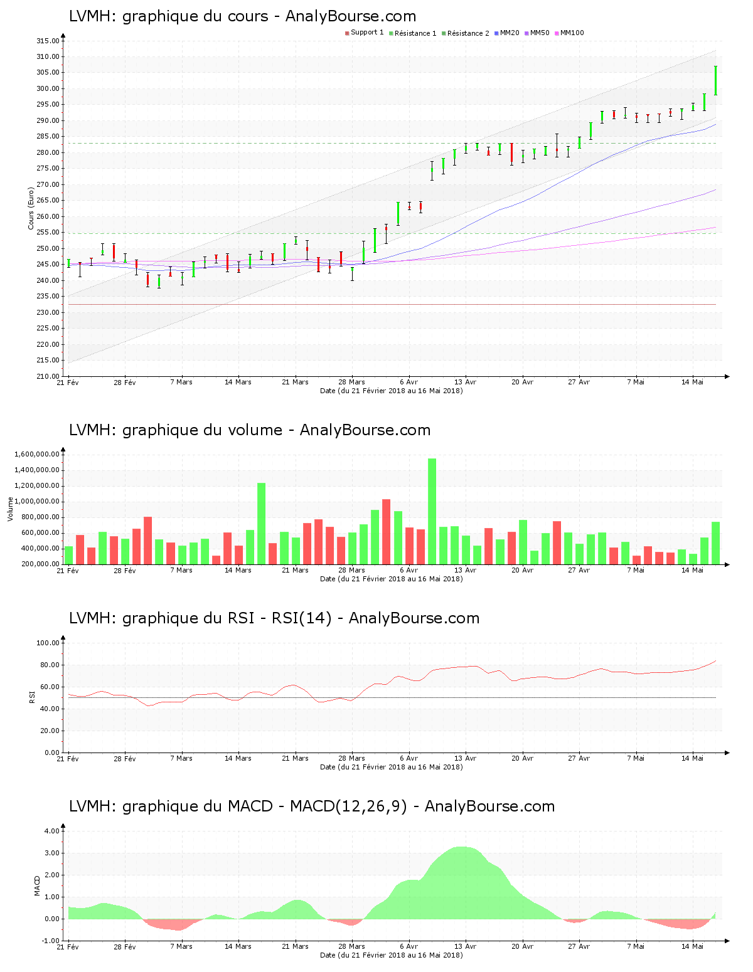Viewport: 753px width, 972px height.
Task: Click the tallest green bar in volume chart
Action: [x=432, y=511]
